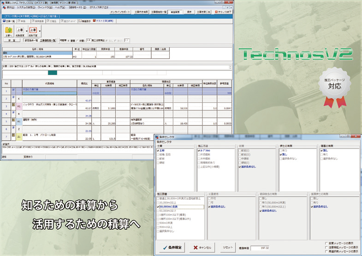
Task: Click the icon in row 4 beside R
Action: (x=13, y=113)
